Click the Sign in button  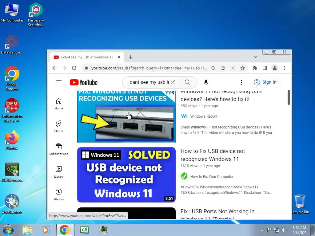coord(265,82)
